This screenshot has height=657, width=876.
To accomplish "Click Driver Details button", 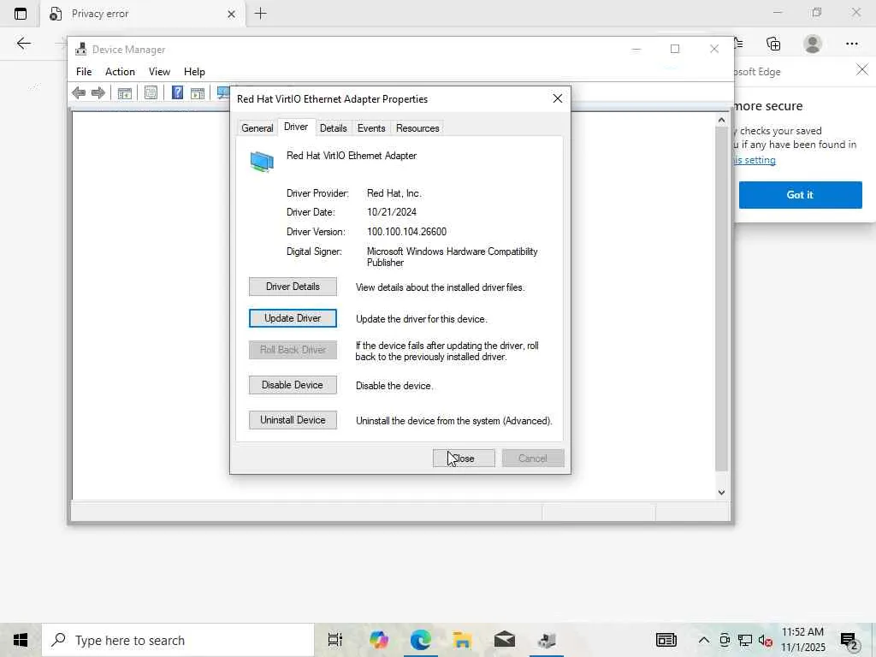I will point(293,287).
